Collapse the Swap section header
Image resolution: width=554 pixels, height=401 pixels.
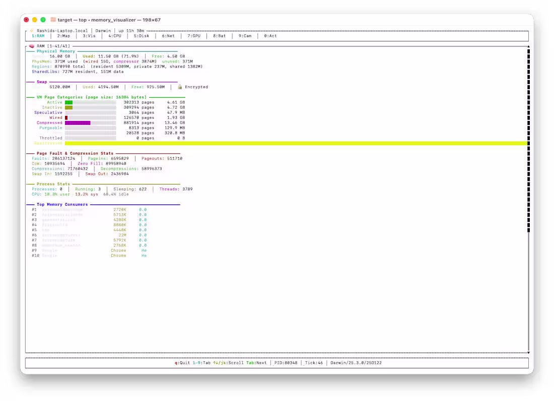click(41, 82)
